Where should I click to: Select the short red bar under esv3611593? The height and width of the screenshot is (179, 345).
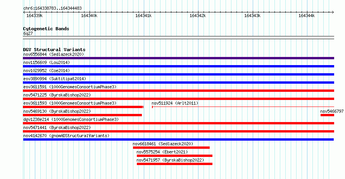click(x=83, y=107)
